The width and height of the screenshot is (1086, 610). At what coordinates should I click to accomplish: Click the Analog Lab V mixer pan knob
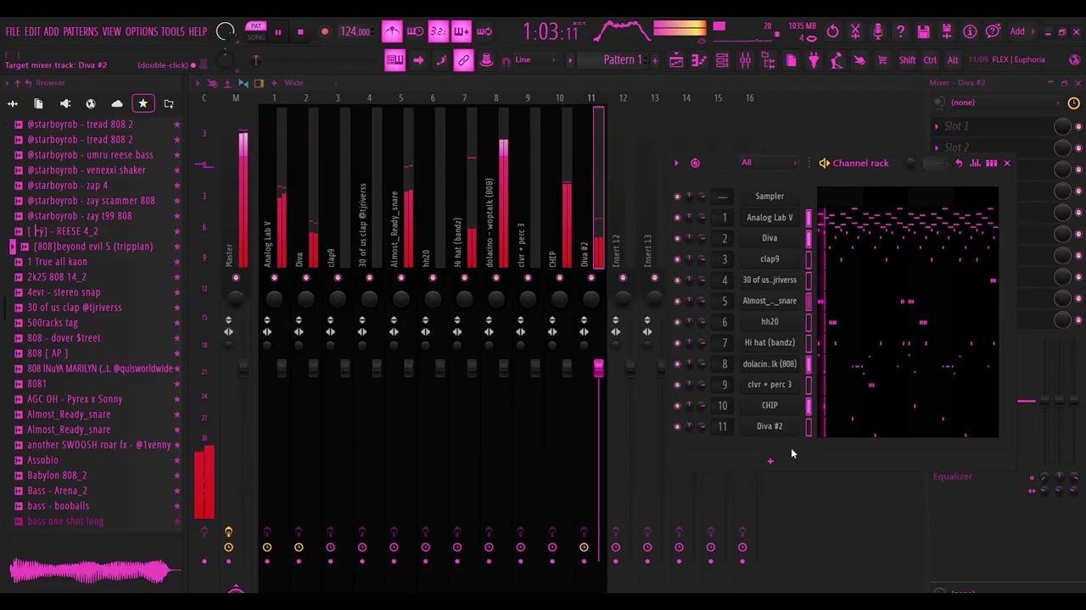274,298
